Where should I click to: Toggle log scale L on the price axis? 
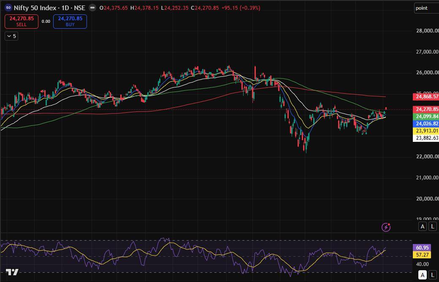(433, 226)
